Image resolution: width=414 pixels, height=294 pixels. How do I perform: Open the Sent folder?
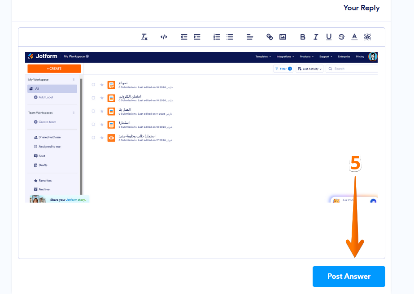pyautogui.click(x=39, y=156)
